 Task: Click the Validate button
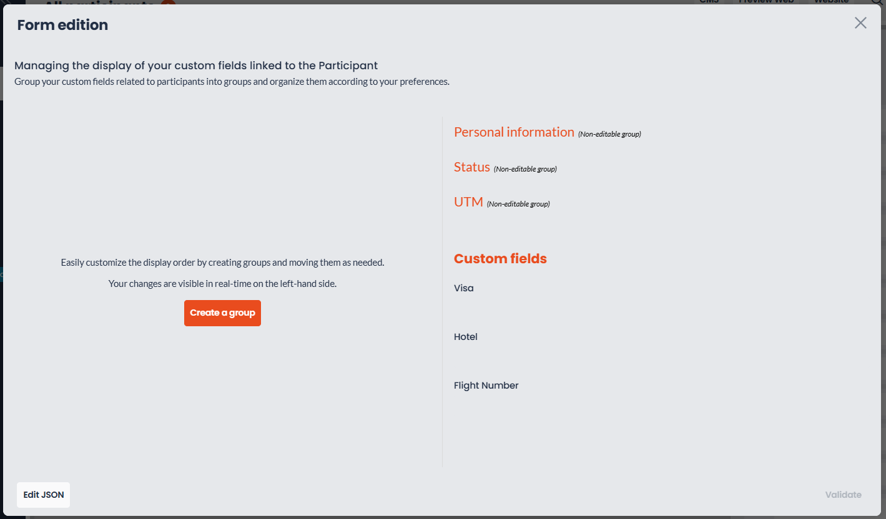pyautogui.click(x=843, y=495)
